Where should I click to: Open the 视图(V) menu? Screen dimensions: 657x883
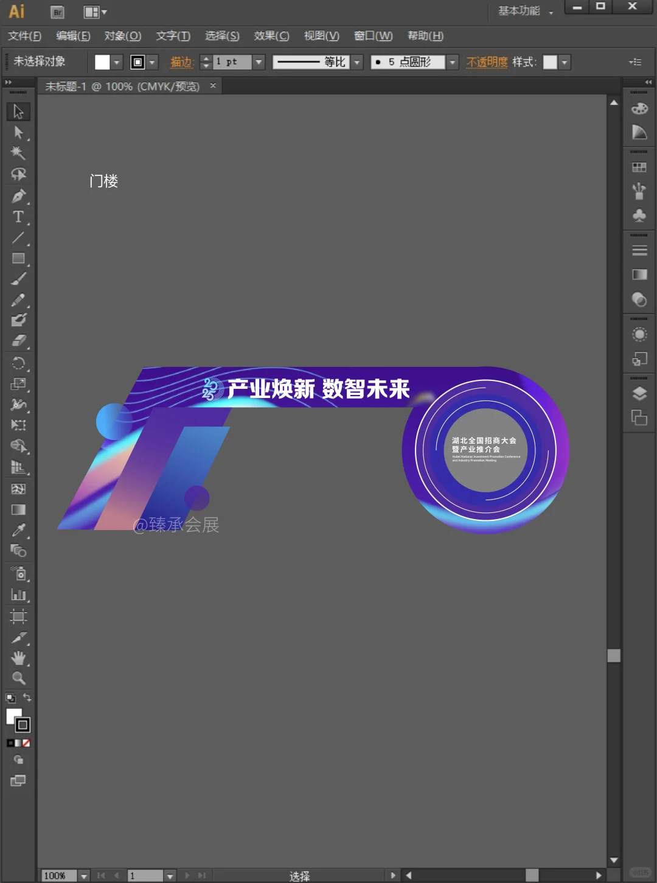coord(321,36)
